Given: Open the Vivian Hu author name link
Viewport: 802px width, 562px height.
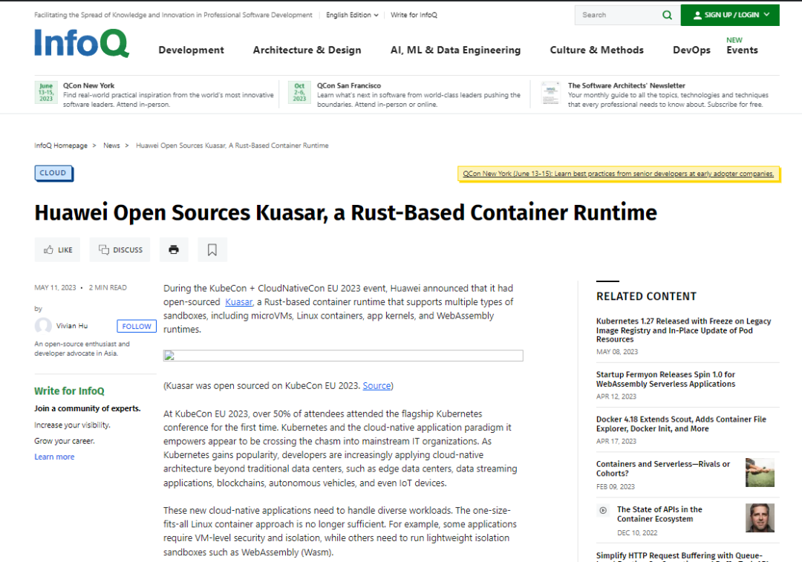Looking at the screenshot, I should [x=72, y=326].
